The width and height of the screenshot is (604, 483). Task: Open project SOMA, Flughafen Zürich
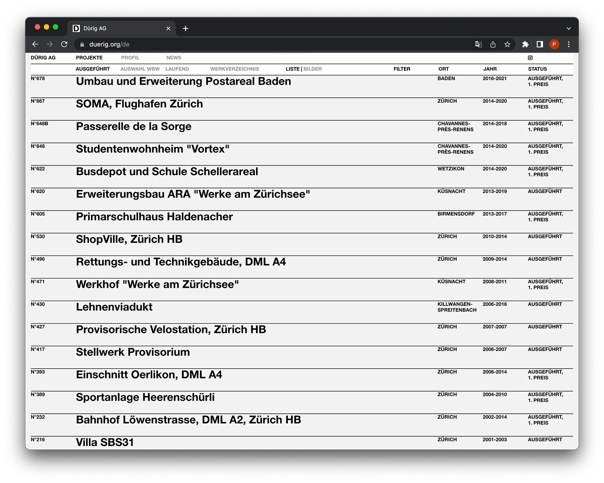[139, 104]
